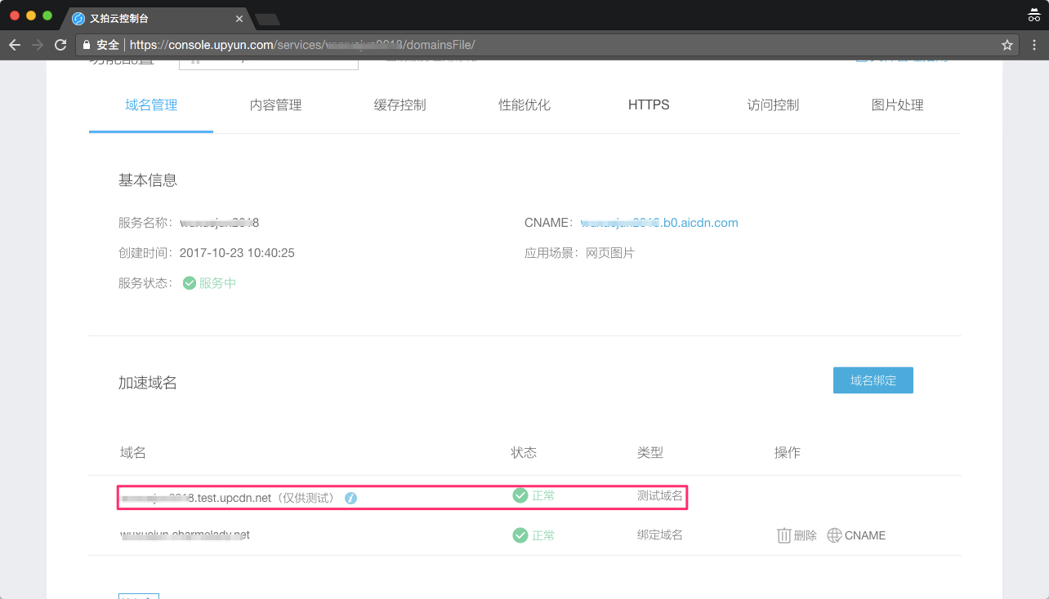Click the bookmark star icon
This screenshot has height=599, width=1049.
tap(1007, 45)
